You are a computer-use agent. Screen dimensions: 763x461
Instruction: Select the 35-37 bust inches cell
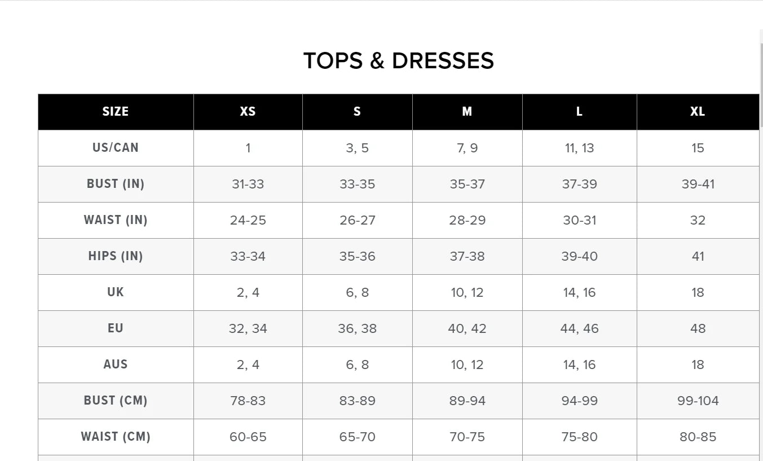(x=467, y=184)
